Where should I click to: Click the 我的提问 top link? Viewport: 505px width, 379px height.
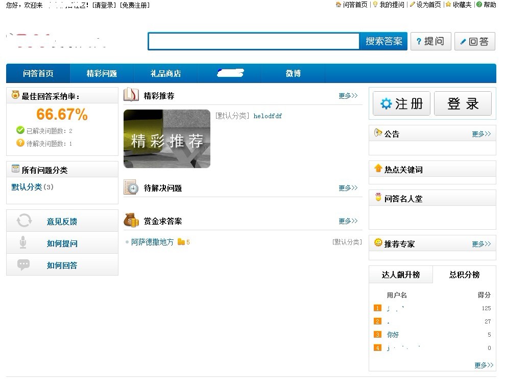[x=392, y=5]
